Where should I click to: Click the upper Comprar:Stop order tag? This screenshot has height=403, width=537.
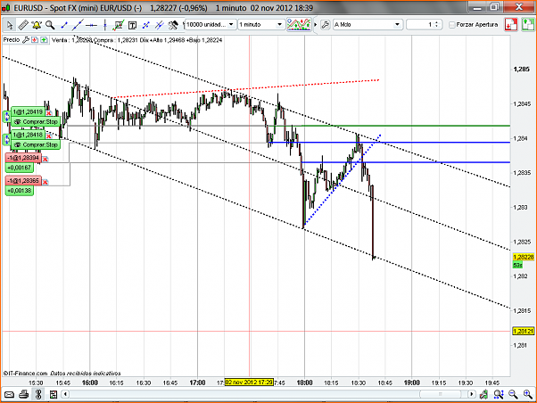(36, 122)
